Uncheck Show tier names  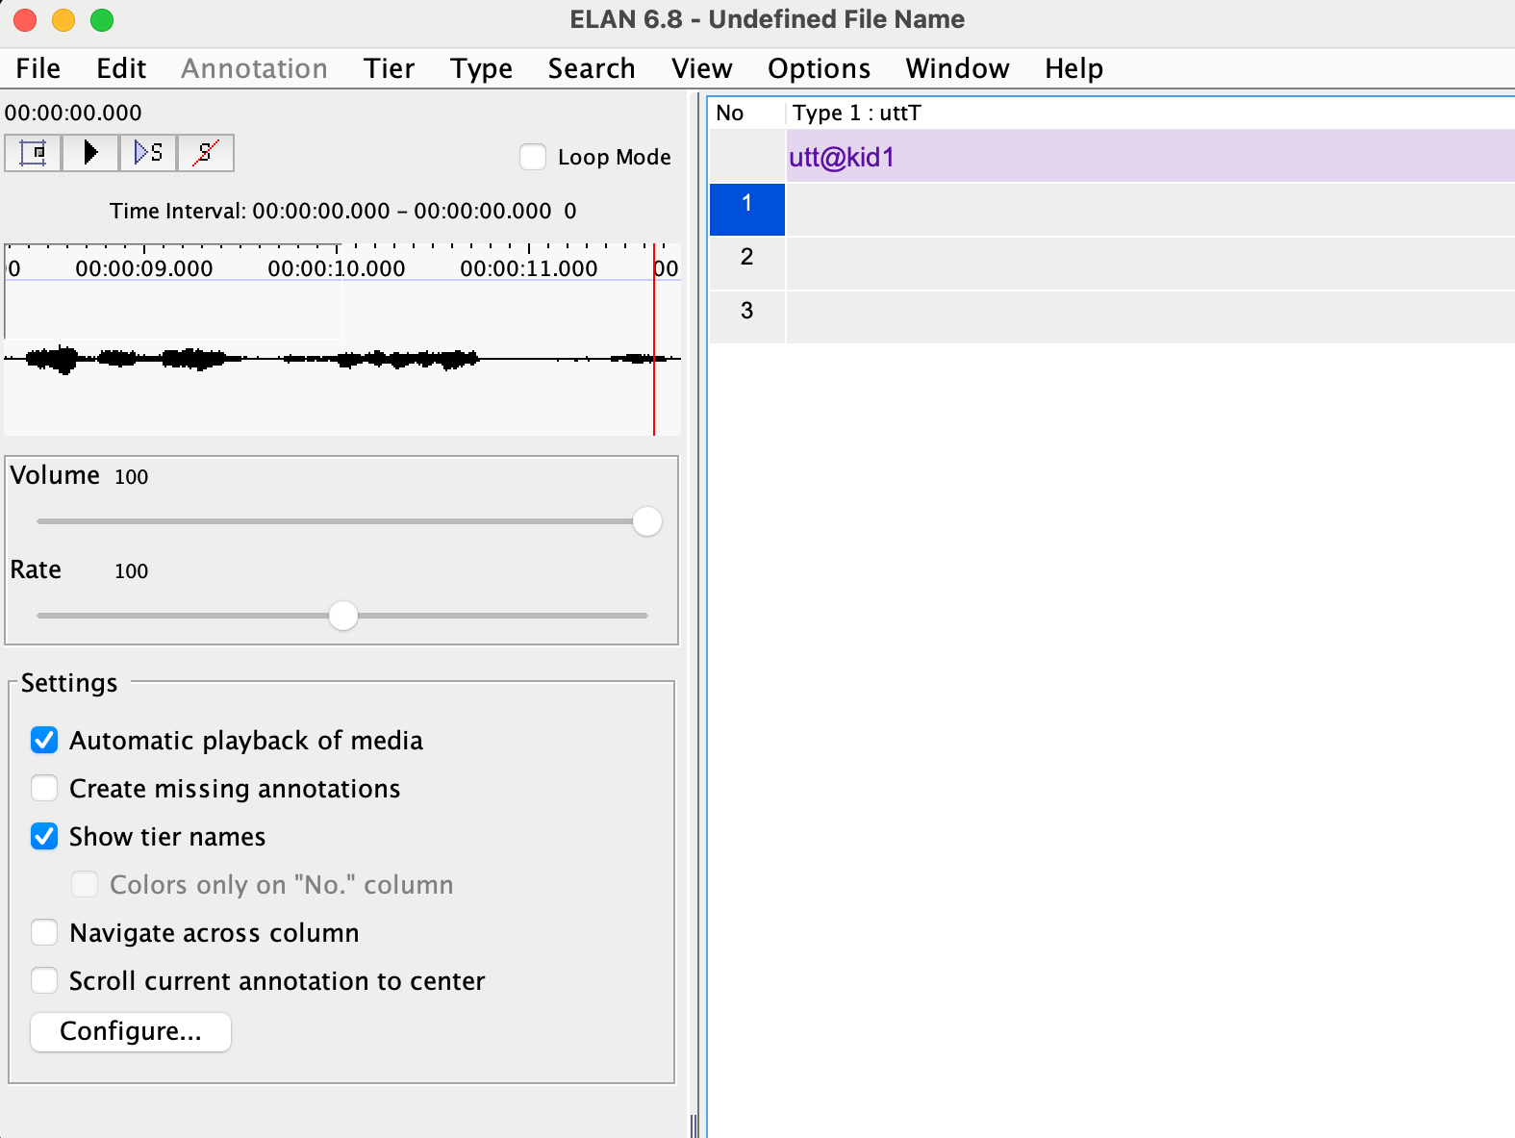tap(44, 837)
